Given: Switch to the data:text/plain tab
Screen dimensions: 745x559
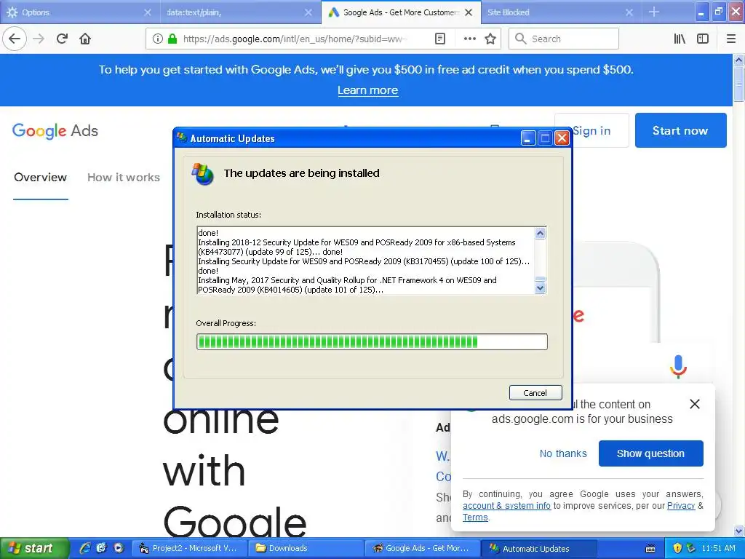Looking at the screenshot, I should [240, 12].
